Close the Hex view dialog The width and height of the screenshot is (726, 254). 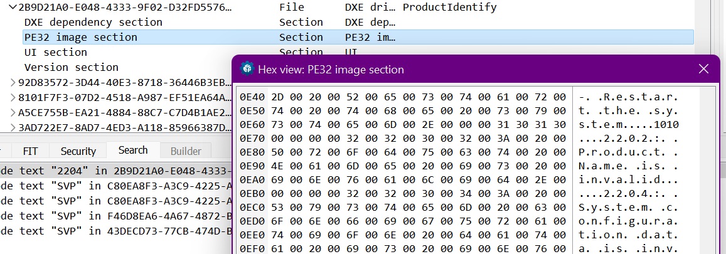pos(703,69)
